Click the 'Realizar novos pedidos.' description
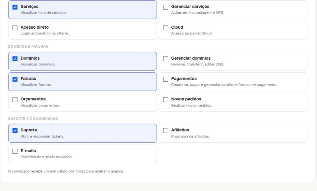The image size is (317, 191). coord(192,105)
